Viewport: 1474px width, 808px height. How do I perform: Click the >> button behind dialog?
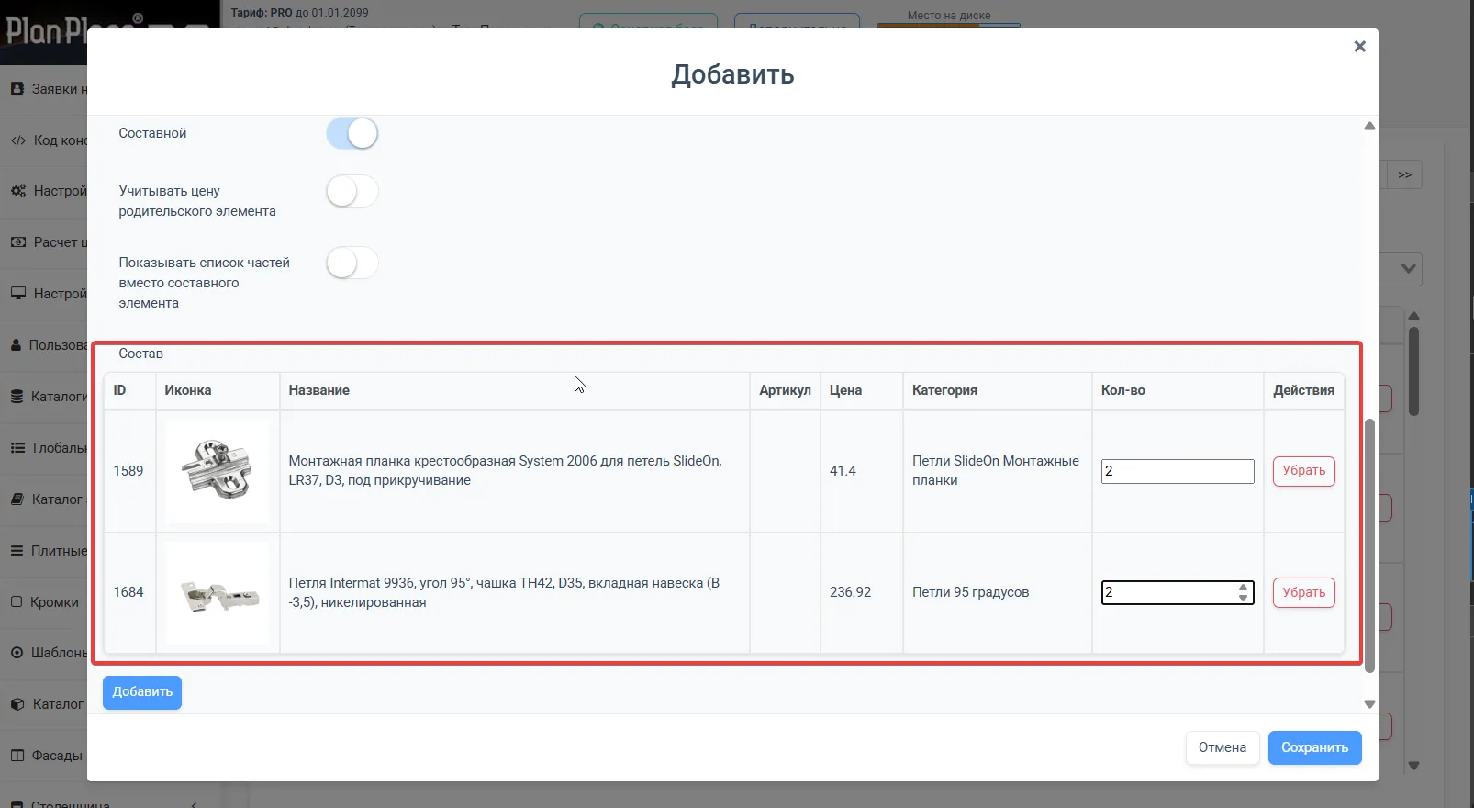(1405, 174)
